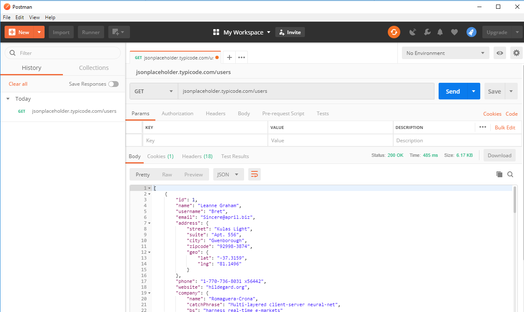Search within the response body

pos(510,174)
